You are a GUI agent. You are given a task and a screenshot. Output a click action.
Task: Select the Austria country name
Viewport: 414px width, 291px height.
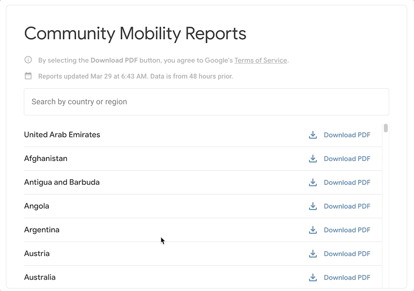(x=37, y=254)
